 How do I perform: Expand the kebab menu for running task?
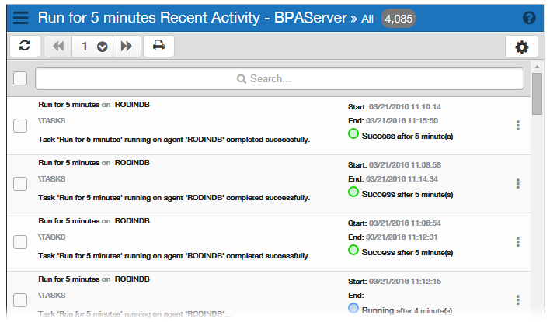tap(517, 299)
